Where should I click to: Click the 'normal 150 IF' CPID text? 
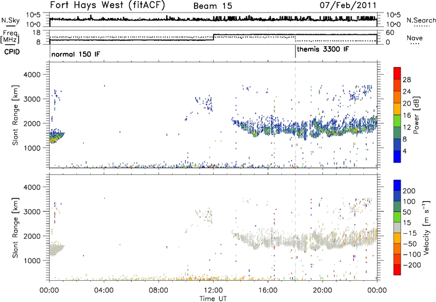[75, 54]
